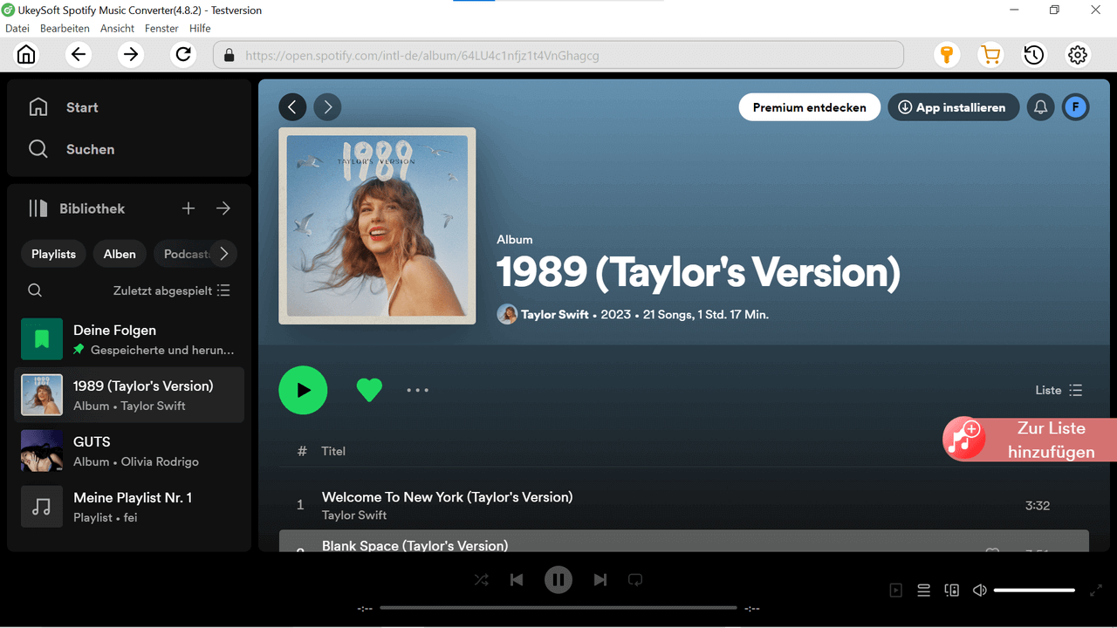The image size is (1117, 628).
Task: Open connect to a device icon
Action: (952, 590)
